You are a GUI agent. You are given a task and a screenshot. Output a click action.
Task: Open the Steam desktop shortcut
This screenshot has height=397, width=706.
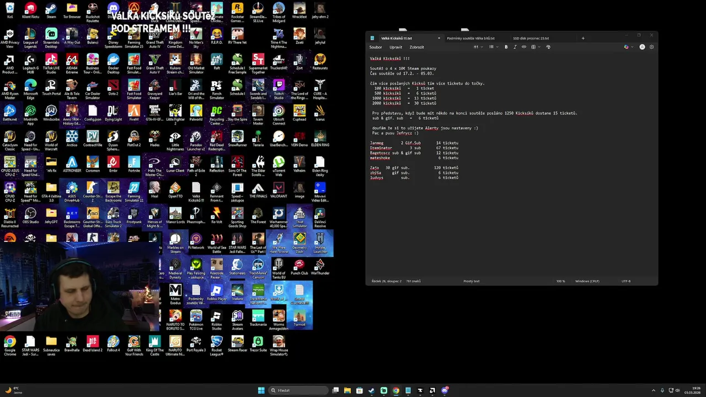tap(51, 11)
